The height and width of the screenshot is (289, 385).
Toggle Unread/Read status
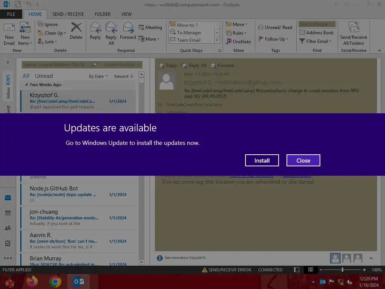275,27
